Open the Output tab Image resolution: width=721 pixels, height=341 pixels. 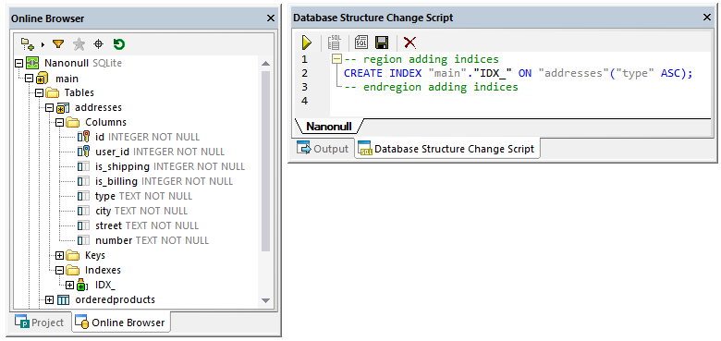click(323, 149)
